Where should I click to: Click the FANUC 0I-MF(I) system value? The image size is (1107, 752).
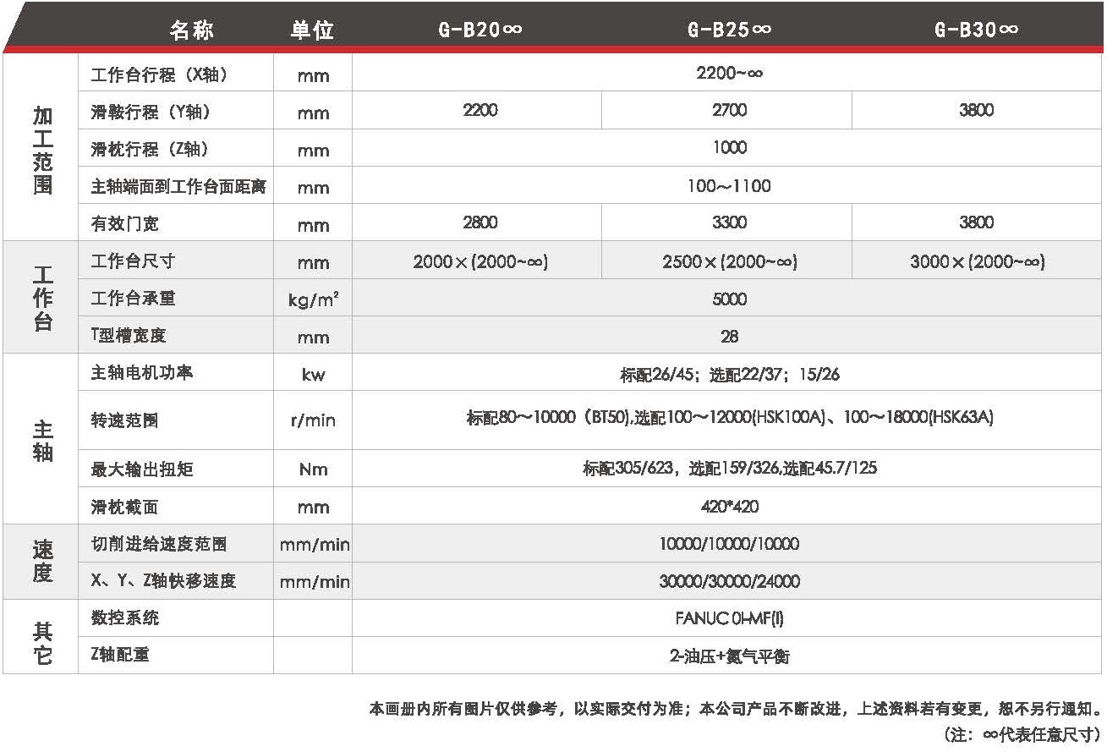tap(729, 618)
